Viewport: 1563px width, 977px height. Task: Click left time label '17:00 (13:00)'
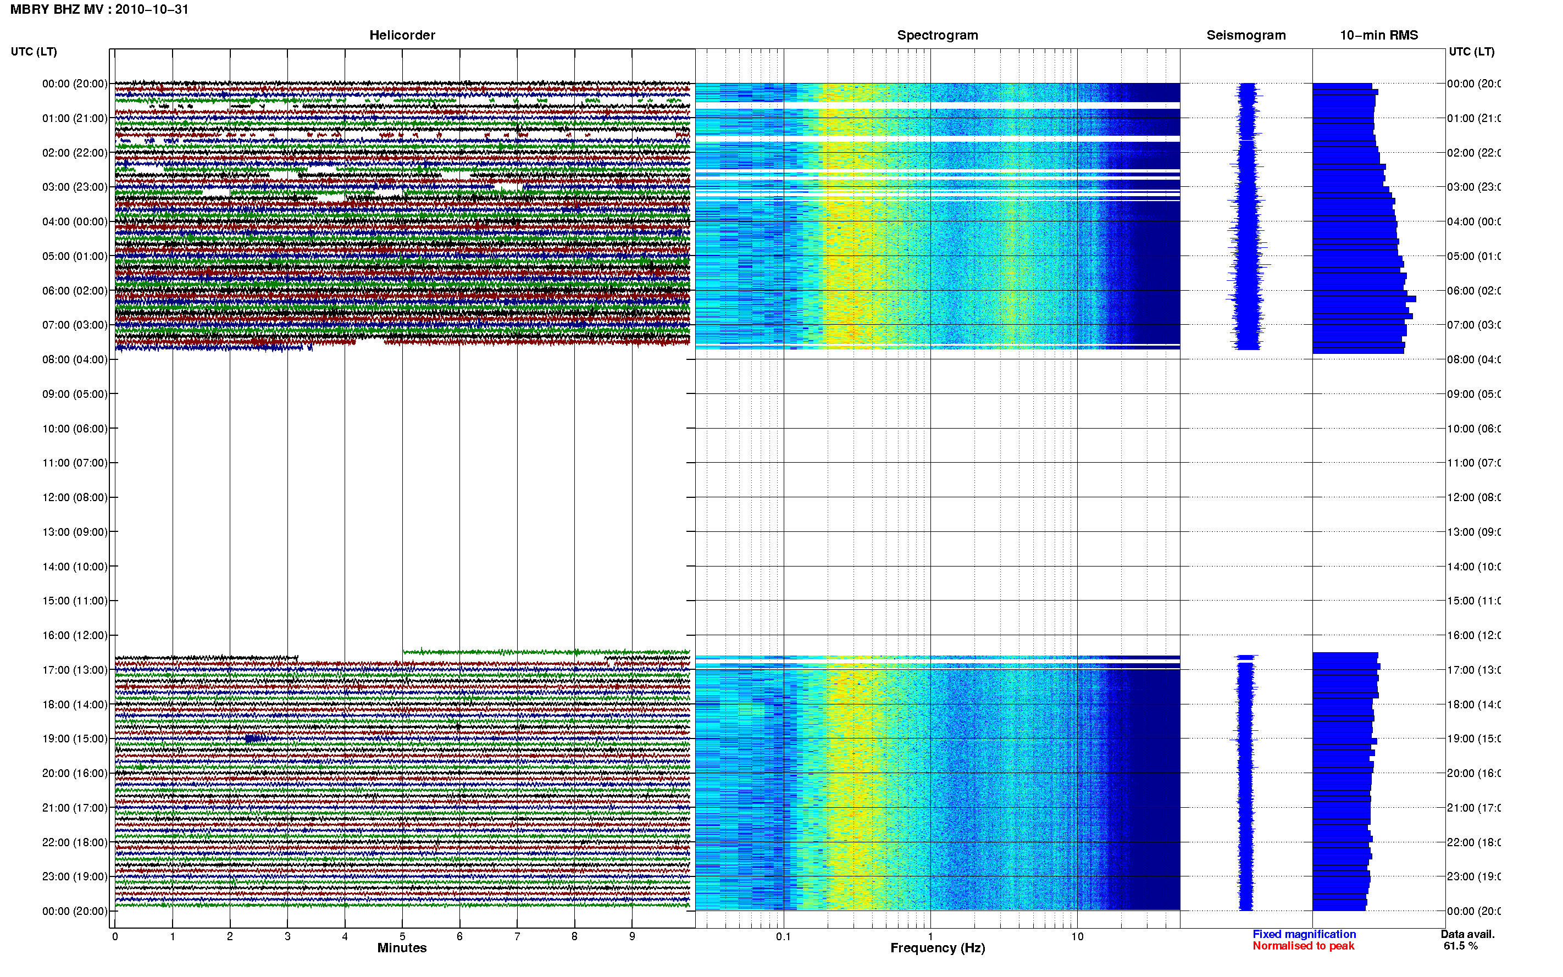coord(75,670)
